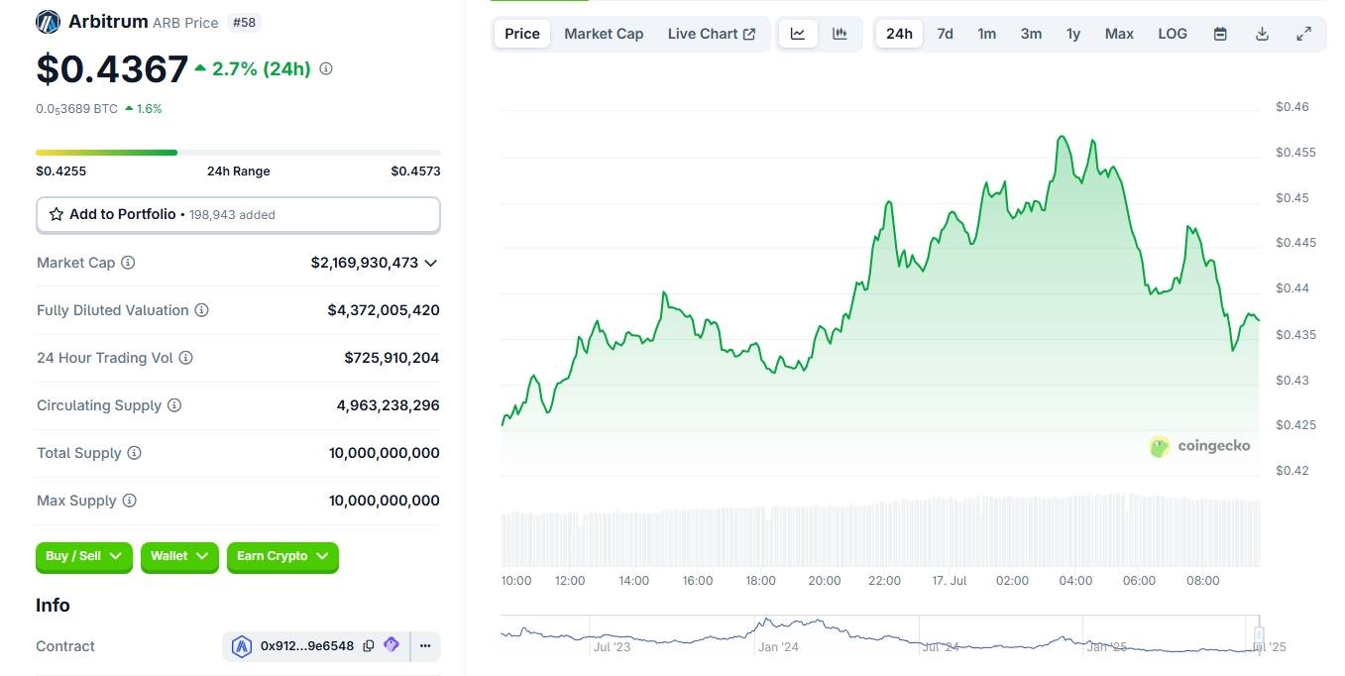Select the 24h time range
1345x676 pixels.
pos(899,34)
